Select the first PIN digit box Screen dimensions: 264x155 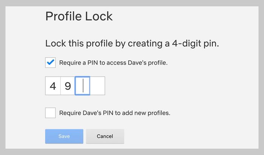[53, 86]
